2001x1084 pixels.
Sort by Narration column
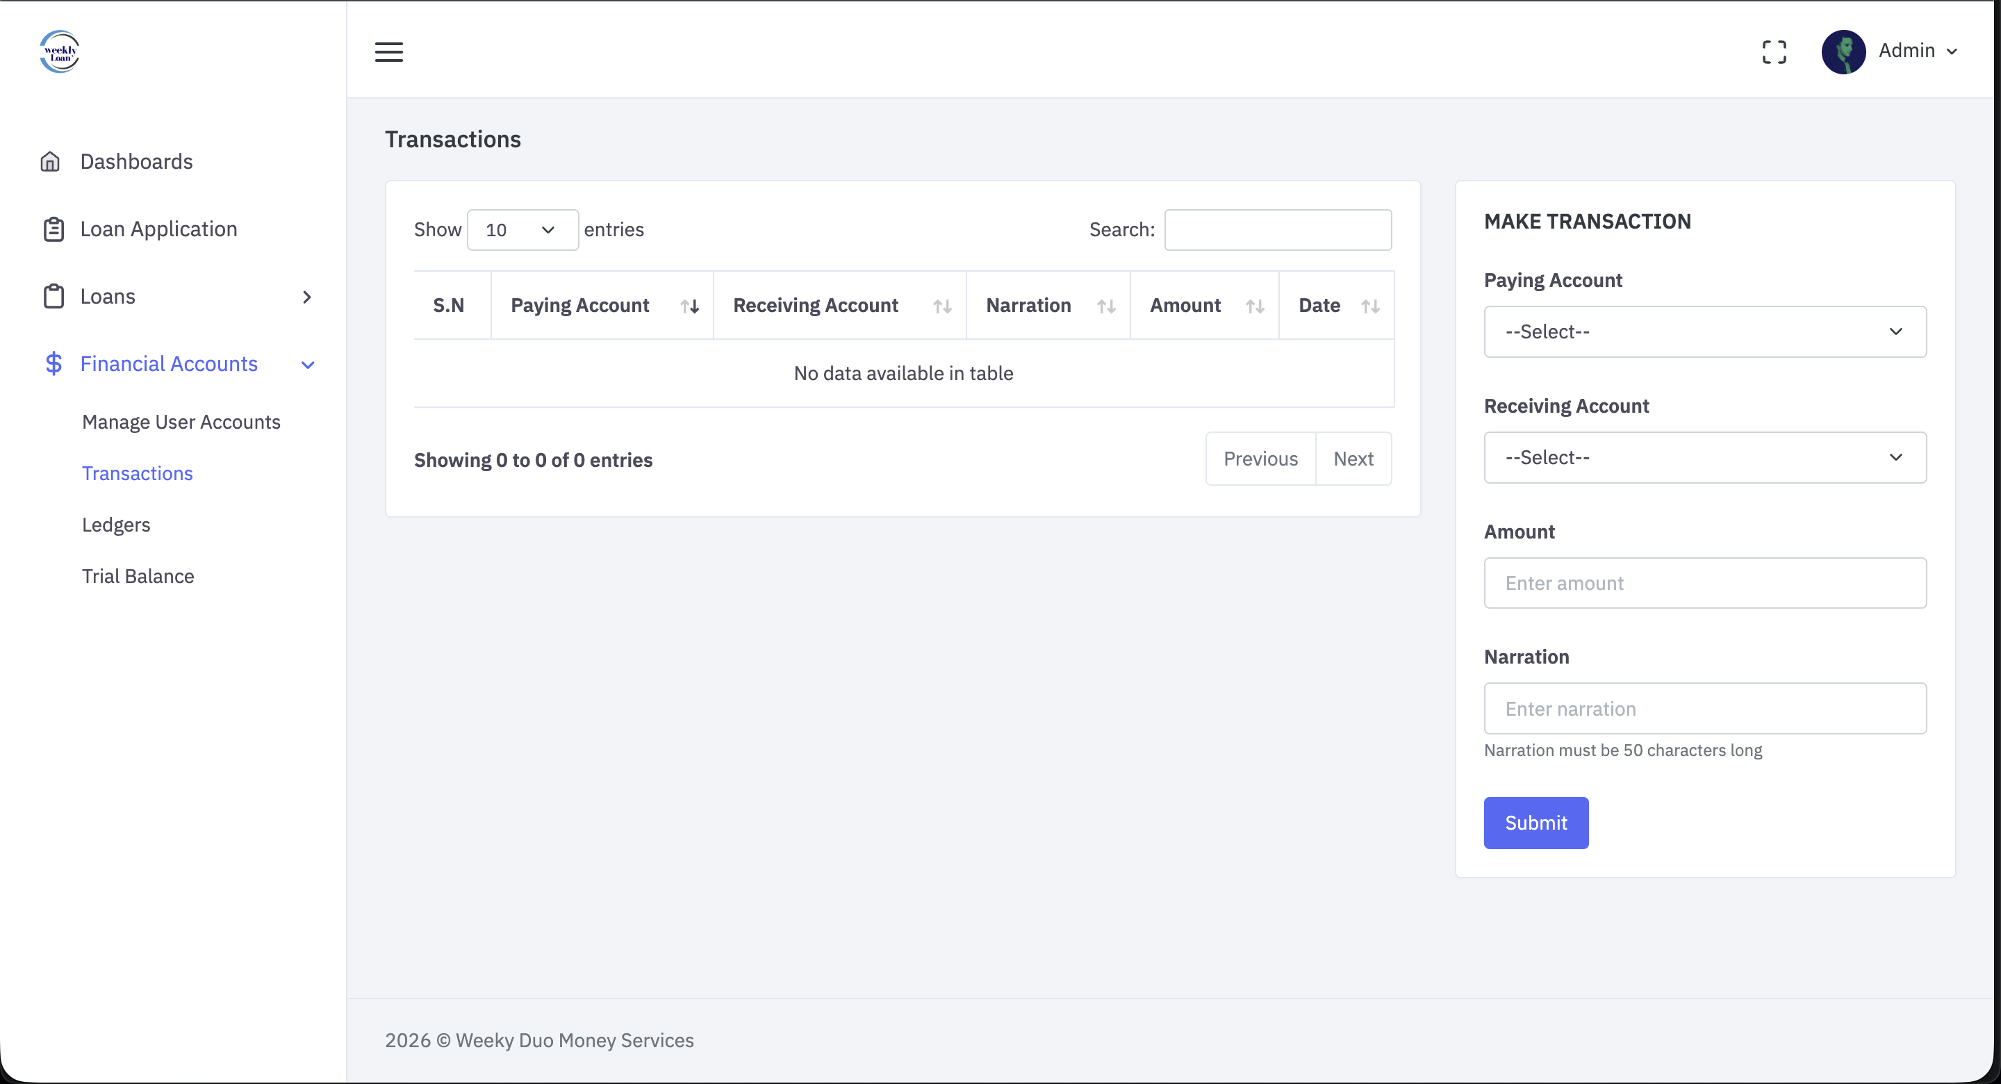pyautogui.click(x=1048, y=305)
